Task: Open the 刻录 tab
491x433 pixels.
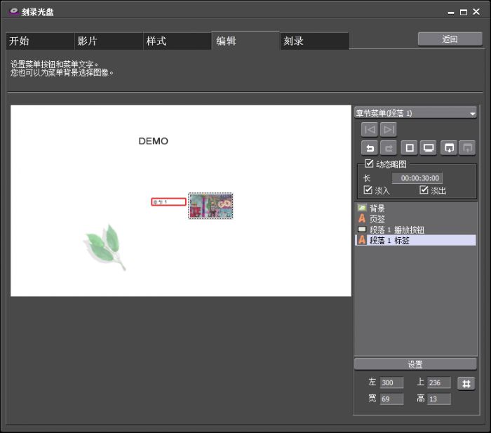Action: (x=314, y=41)
